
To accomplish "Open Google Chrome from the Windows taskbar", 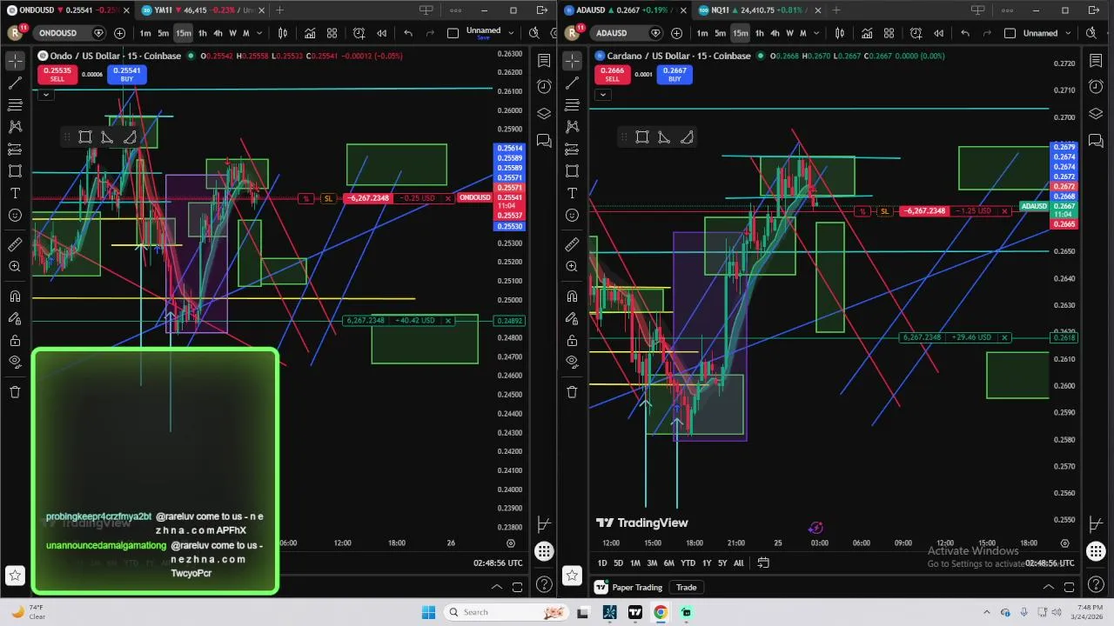I will tap(661, 612).
